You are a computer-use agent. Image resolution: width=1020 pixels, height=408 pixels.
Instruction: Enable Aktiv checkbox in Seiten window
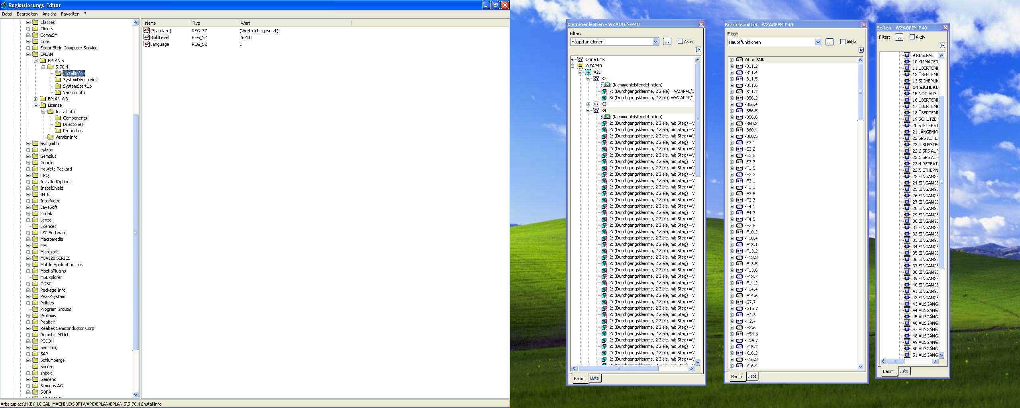(x=912, y=37)
